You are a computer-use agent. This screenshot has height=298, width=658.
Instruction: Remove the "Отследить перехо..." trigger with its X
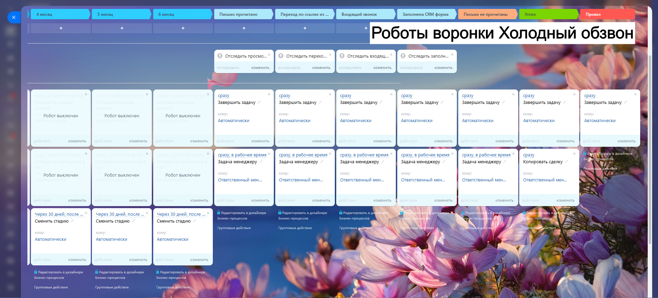(330, 55)
